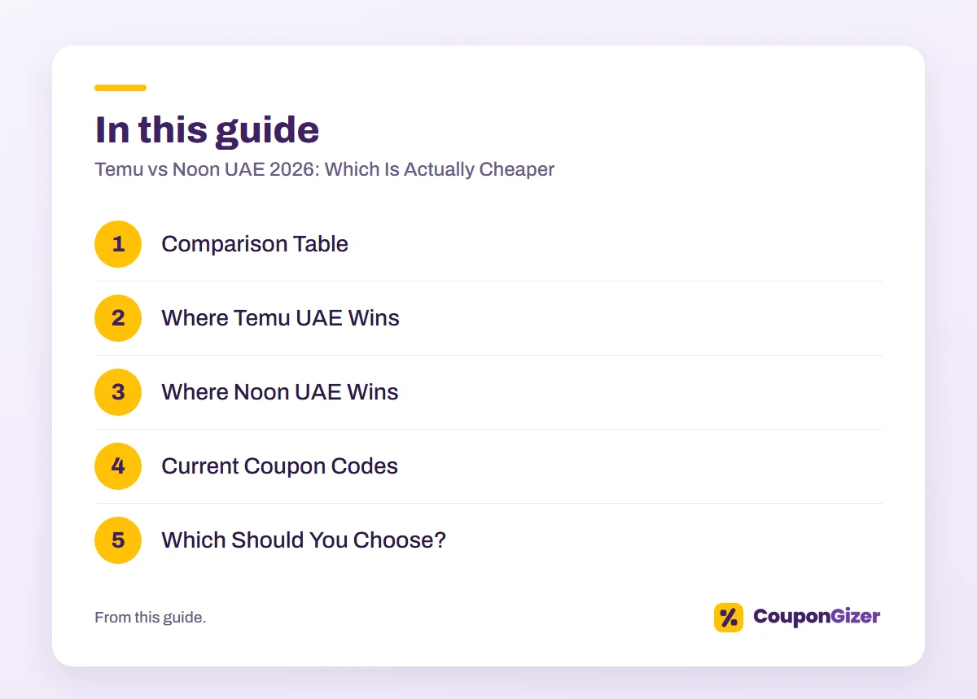
Task: Click the In this guide heading
Action: coord(207,130)
